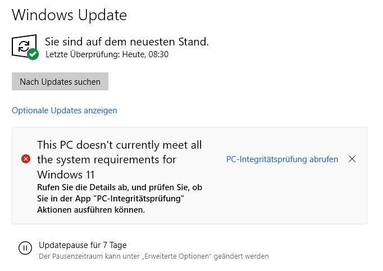383x271 pixels.
Task: Click the red error icon in the banner
Action: coord(26,159)
